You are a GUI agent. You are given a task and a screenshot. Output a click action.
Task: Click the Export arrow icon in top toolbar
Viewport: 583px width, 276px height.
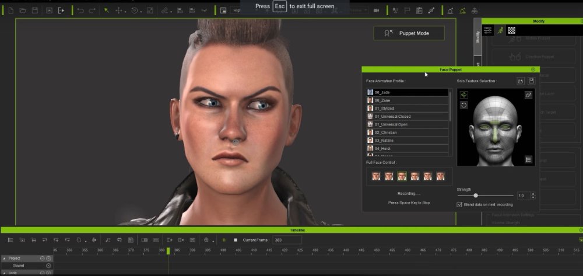coord(61,11)
